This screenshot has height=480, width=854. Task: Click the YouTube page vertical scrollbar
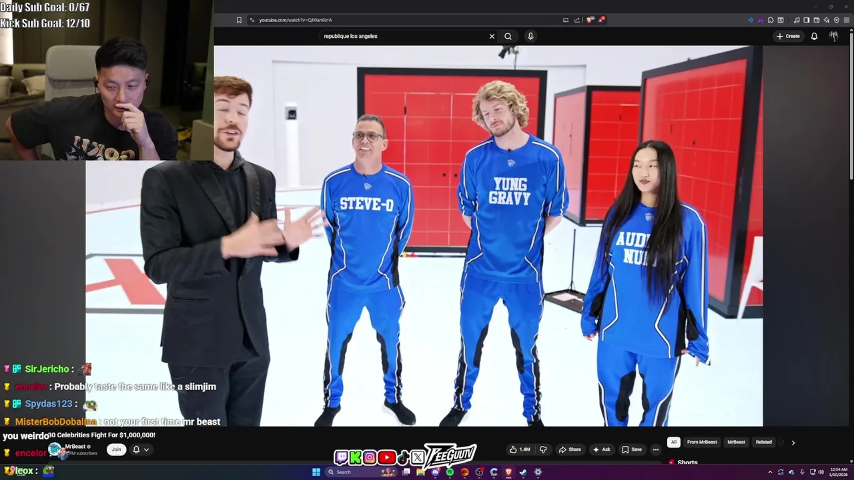851,107
